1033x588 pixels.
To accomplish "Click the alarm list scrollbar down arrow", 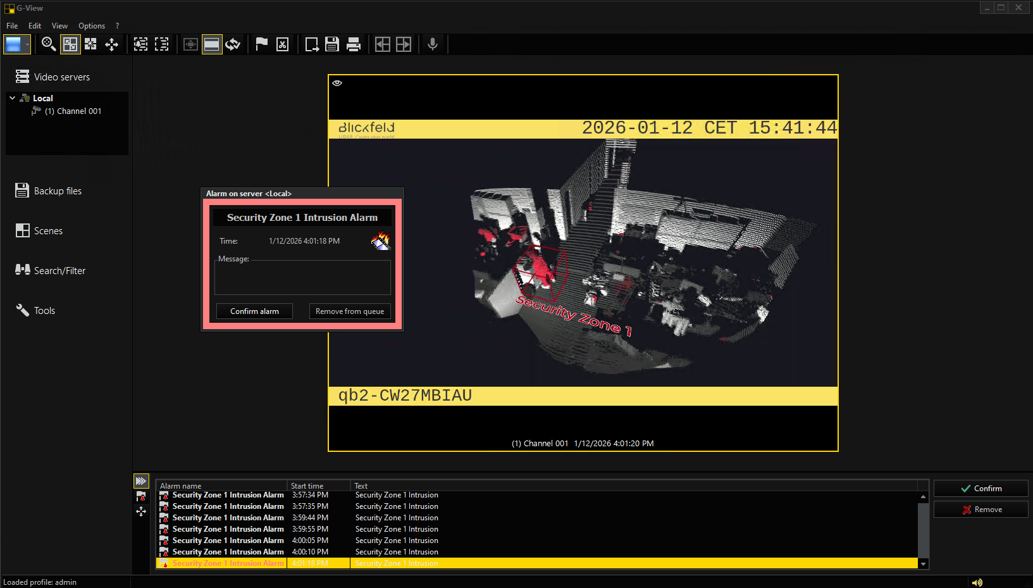I will [x=923, y=563].
